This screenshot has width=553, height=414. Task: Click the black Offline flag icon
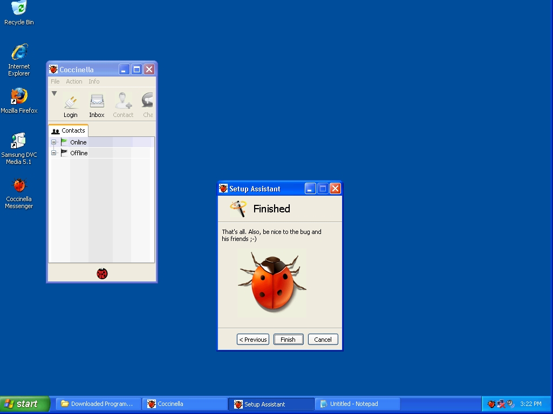pos(64,153)
